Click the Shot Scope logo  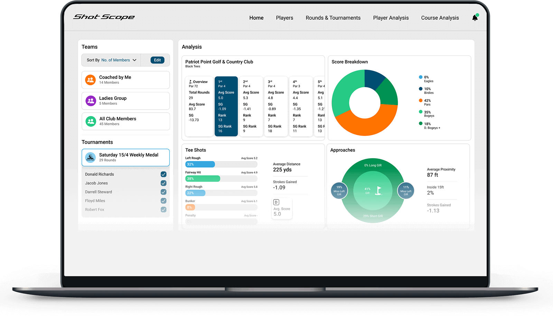tap(104, 17)
